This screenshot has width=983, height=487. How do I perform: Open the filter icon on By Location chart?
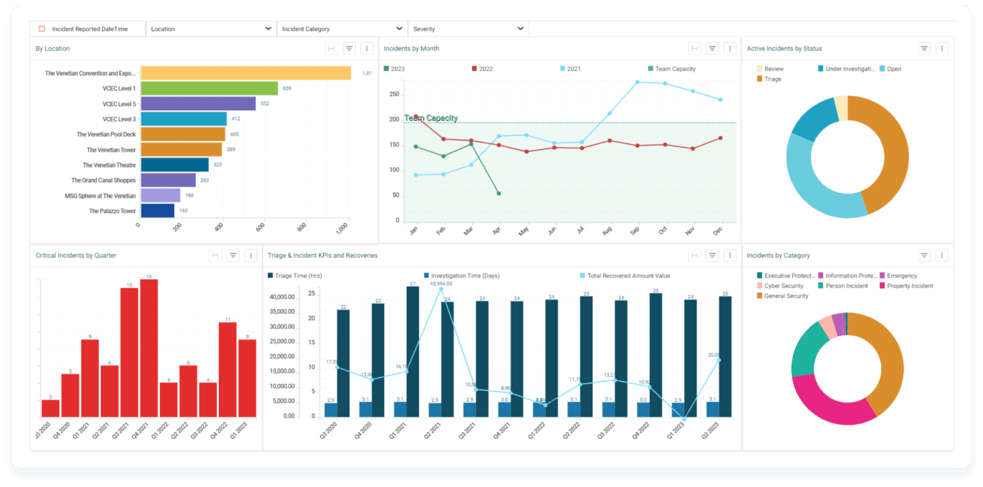point(349,48)
